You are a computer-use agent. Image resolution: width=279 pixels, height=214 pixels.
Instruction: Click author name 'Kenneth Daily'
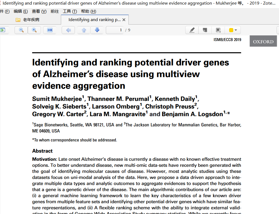click(175, 99)
